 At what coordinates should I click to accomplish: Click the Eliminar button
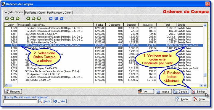coord(199,92)
